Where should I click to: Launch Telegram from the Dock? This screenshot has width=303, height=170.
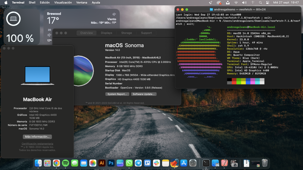point(138,163)
